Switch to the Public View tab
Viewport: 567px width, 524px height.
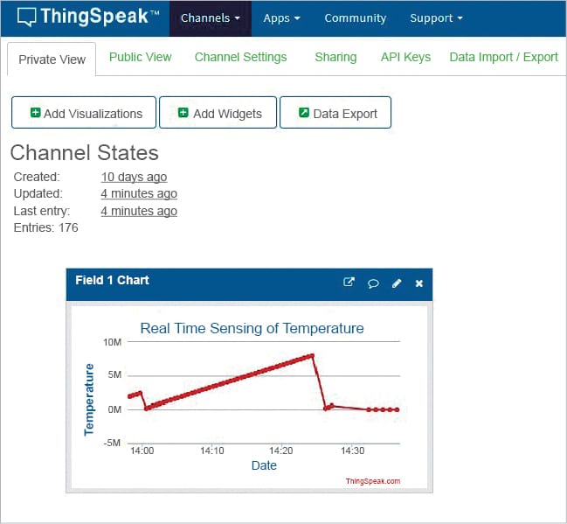(x=141, y=57)
